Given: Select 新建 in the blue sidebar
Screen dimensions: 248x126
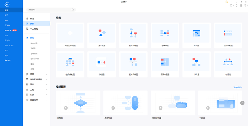Looking at the screenshot, I should 11,10.
